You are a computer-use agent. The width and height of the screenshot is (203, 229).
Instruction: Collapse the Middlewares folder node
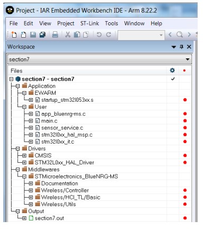click(18, 170)
